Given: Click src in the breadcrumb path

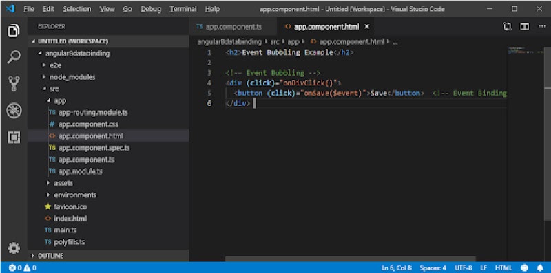Looking at the screenshot, I should click(x=274, y=42).
